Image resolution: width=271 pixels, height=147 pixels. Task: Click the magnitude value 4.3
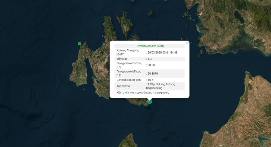click(x=150, y=59)
